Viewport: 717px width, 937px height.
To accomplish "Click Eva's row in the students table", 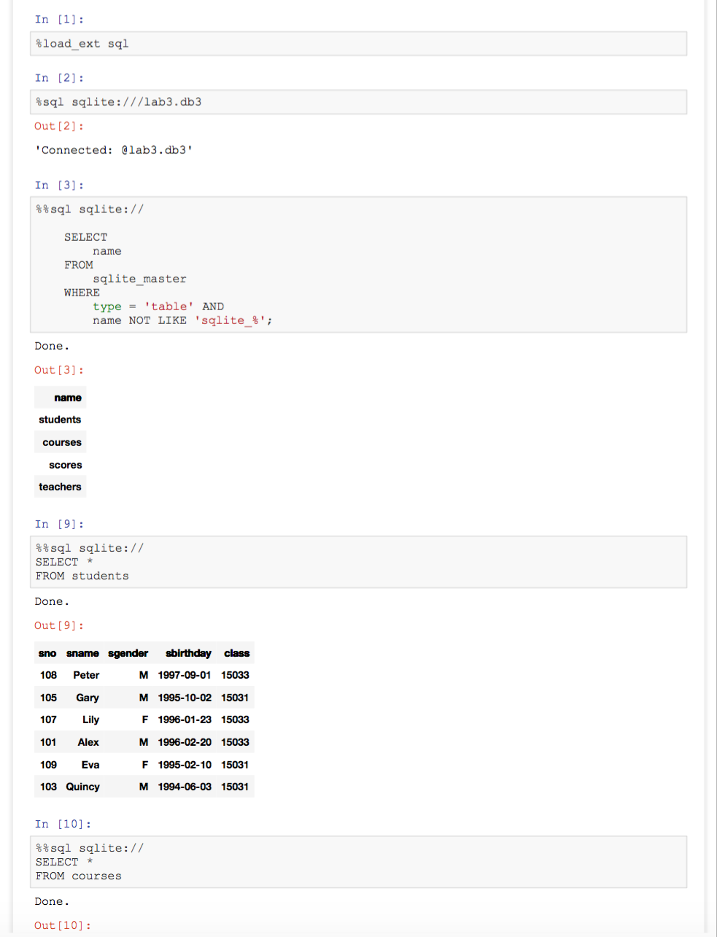I will (x=144, y=764).
